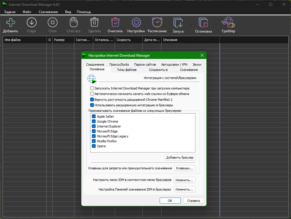Screen dimensions: 291x219
Task: Open the Вид menu
Action: point(68,12)
